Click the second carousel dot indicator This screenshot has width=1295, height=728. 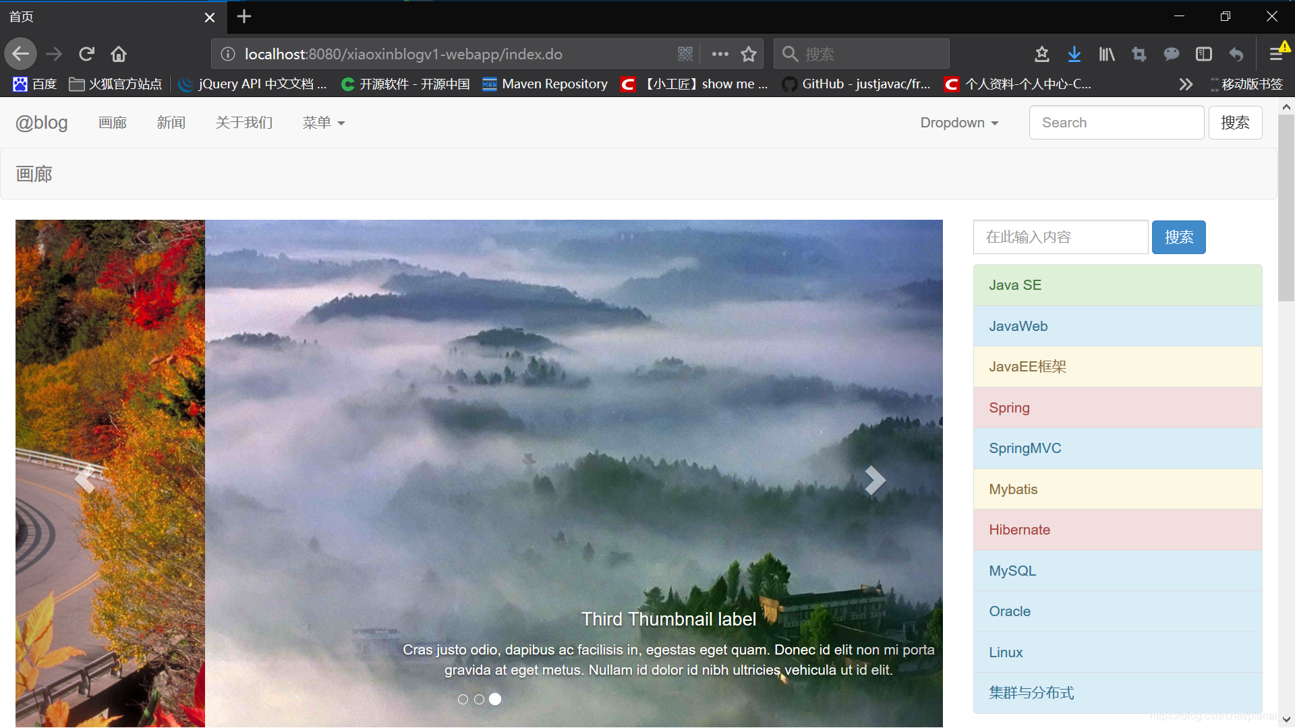pos(478,698)
